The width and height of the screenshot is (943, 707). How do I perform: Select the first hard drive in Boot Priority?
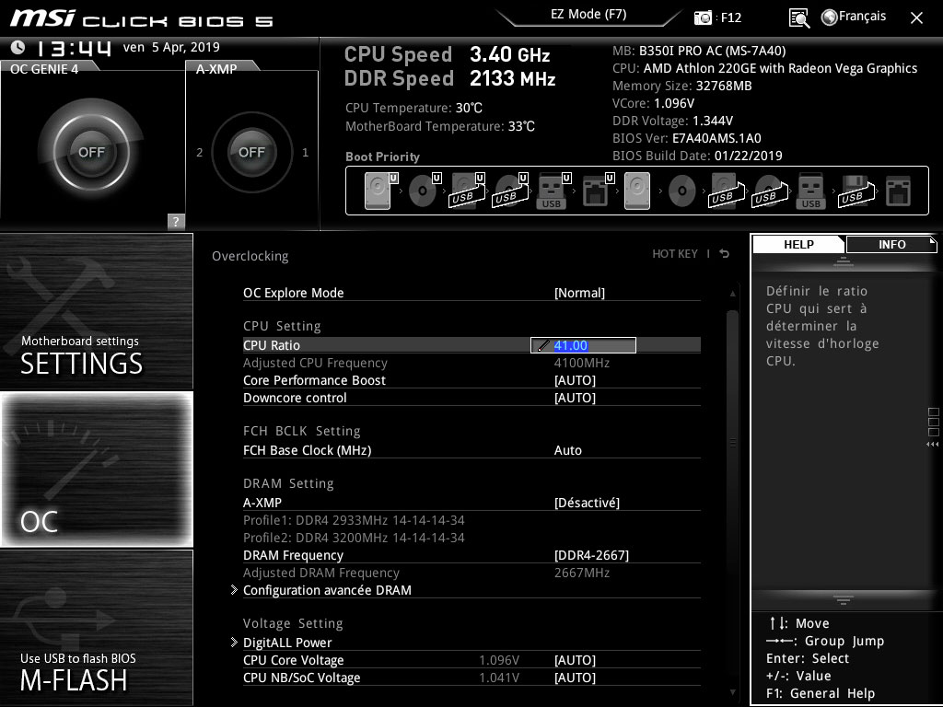pyautogui.click(x=377, y=189)
